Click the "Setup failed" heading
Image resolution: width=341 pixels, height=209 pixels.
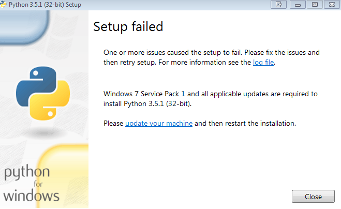tap(128, 26)
